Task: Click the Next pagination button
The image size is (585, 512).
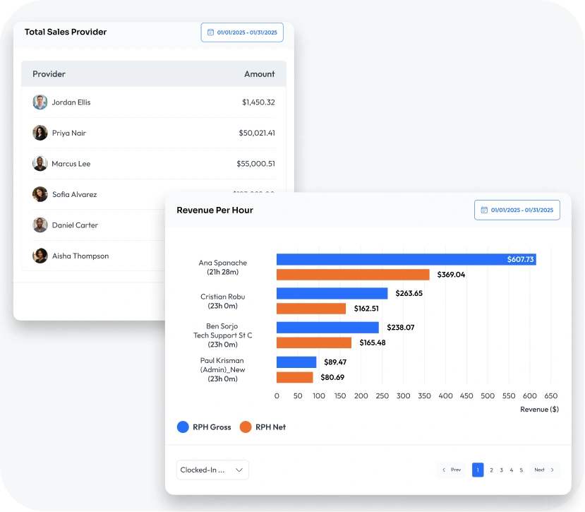Action: point(543,470)
